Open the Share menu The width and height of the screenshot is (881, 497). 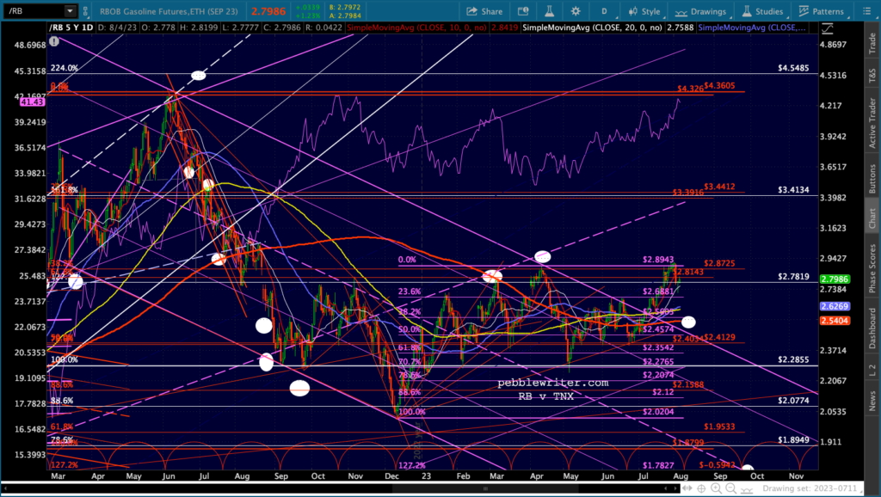484,11
